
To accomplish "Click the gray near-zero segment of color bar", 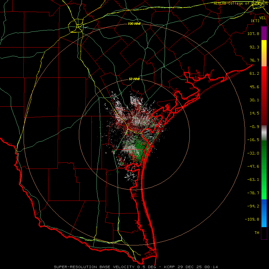I will click(x=264, y=133).
